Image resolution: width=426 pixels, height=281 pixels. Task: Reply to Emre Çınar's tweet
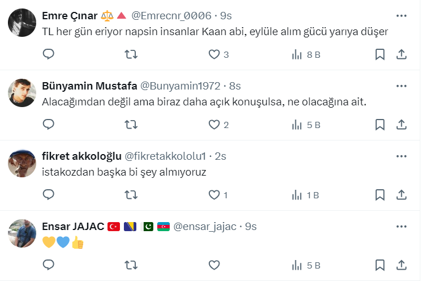pyautogui.click(x=49, y=54)
